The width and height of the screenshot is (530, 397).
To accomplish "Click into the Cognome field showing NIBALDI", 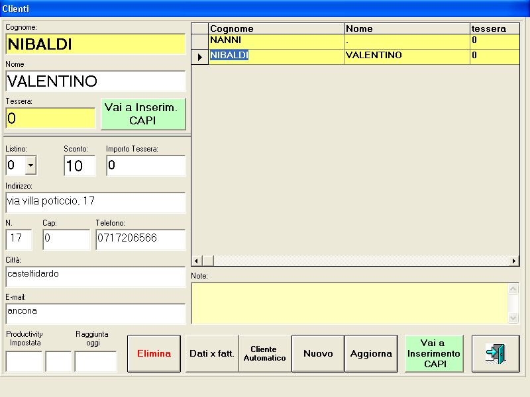I will point(95,44).
